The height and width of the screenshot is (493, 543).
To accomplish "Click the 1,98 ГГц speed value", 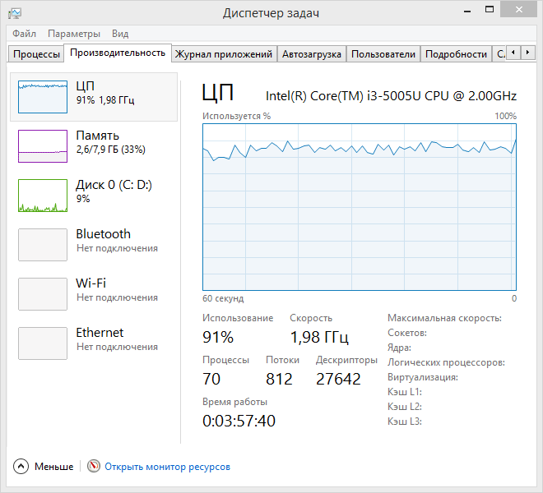I will pos(319,337).
